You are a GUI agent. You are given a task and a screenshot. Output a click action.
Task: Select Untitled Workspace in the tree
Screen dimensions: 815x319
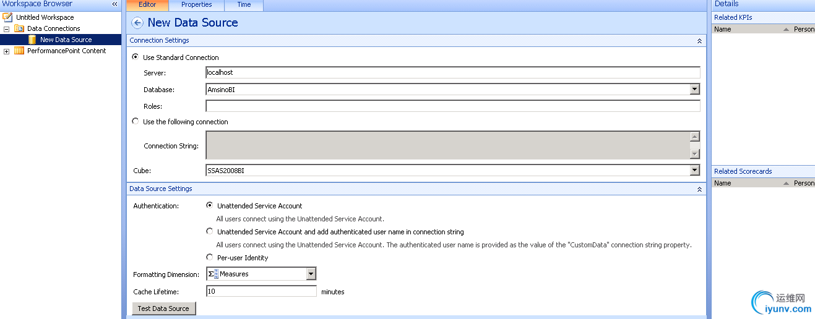click(x=45, y=17)
